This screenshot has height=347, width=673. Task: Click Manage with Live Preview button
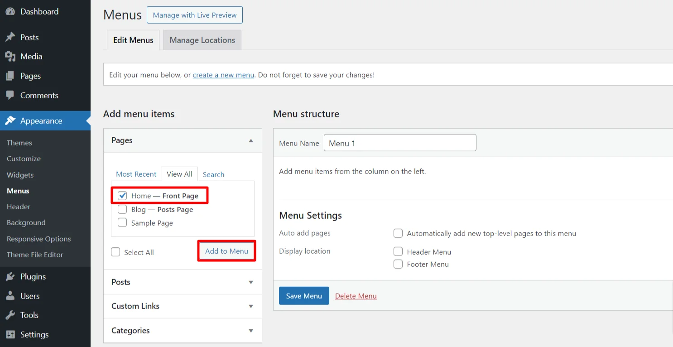(x=195, y=15)
